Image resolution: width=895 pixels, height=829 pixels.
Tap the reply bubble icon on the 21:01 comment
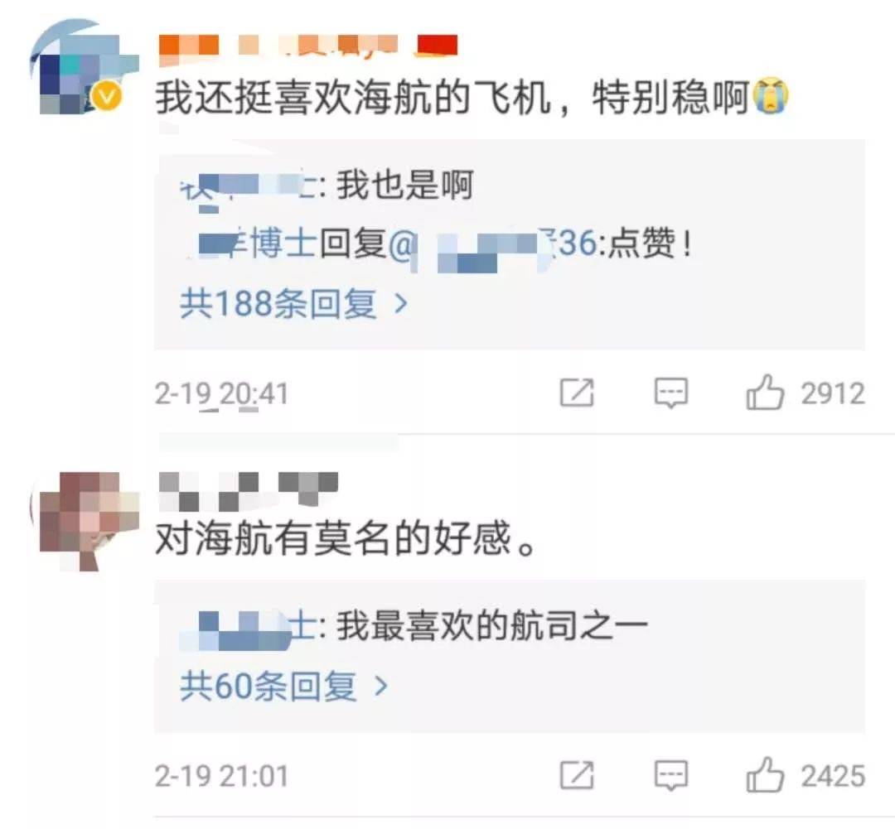pos(670,775)
